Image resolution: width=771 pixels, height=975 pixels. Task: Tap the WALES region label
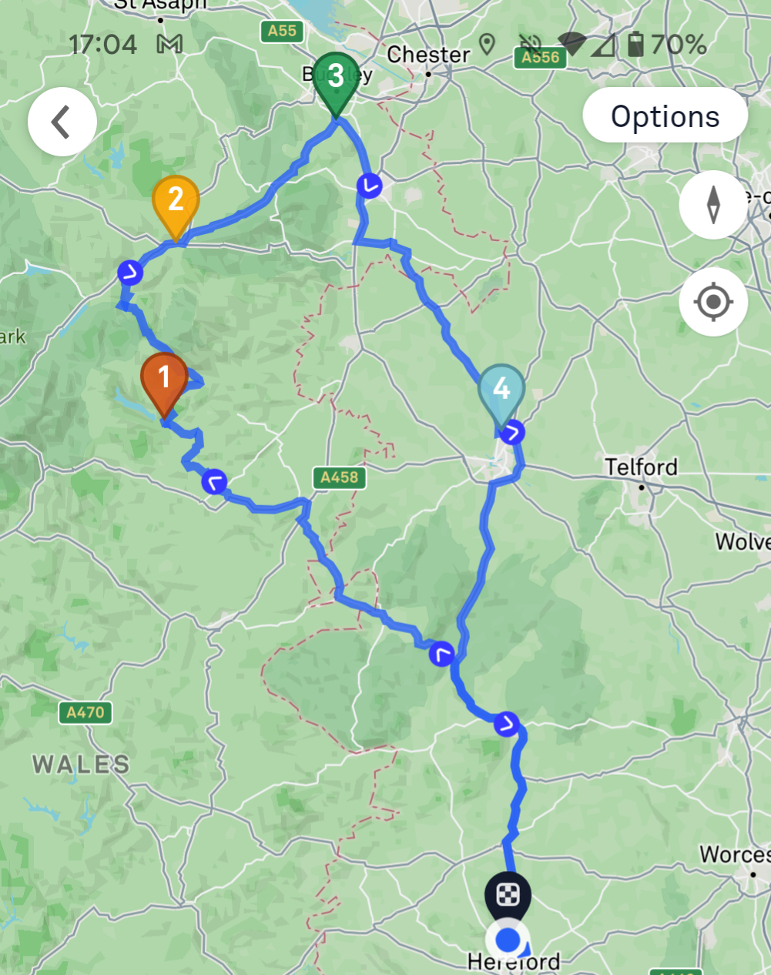click(81, 765)
